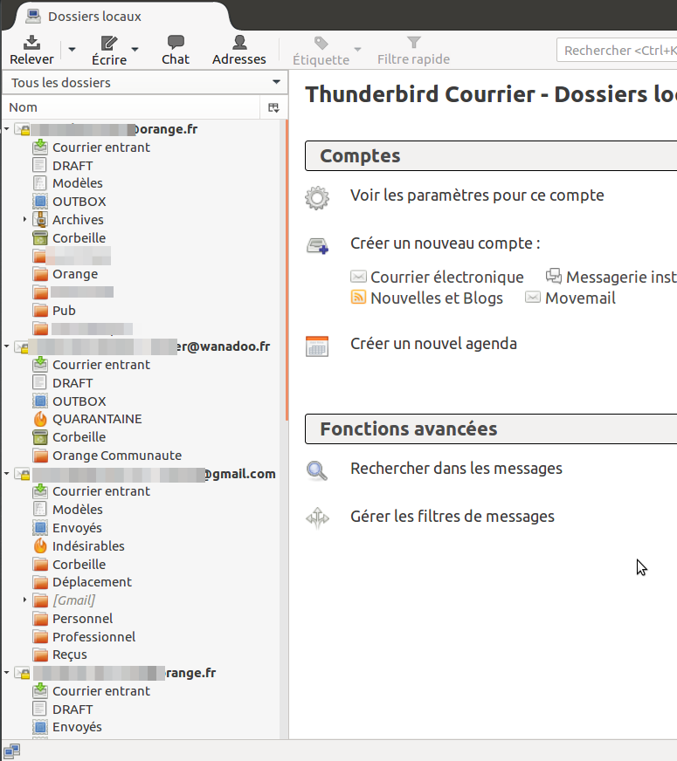Viewport: 677px width, 761px height.
Task: Collapse the wanadoo.fr account
Action: 7,346
